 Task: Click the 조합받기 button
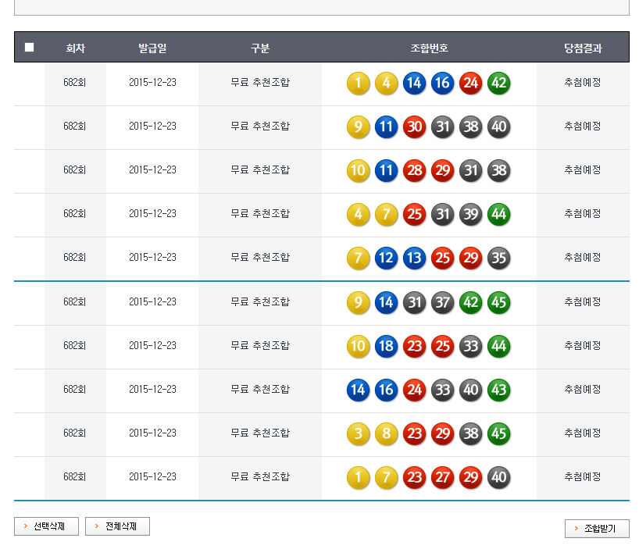[597, 529]
